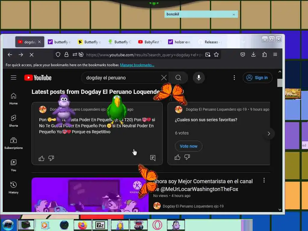The height and width of the screenshot is (231, 308).
Task: Close the dogday tab
Action: (x=39, y=42)
